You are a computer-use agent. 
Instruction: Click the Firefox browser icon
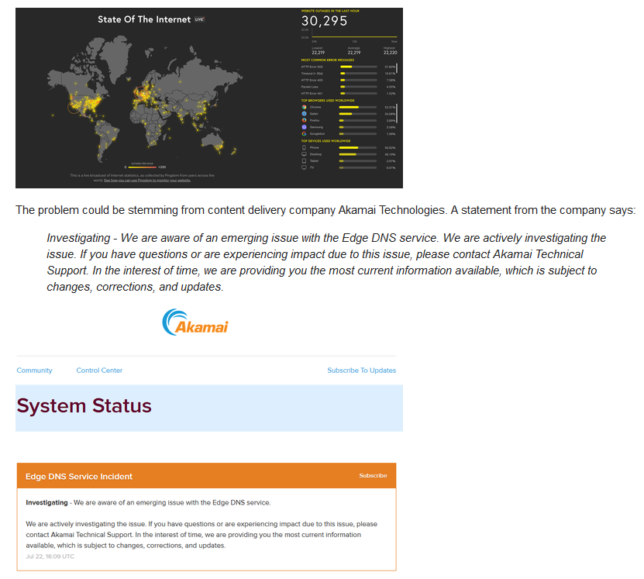304,120
